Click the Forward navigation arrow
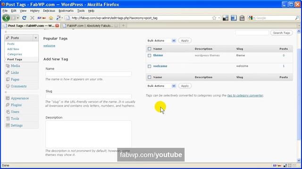The height and width of the screenshot is (169, 302). tap(13, 18)
